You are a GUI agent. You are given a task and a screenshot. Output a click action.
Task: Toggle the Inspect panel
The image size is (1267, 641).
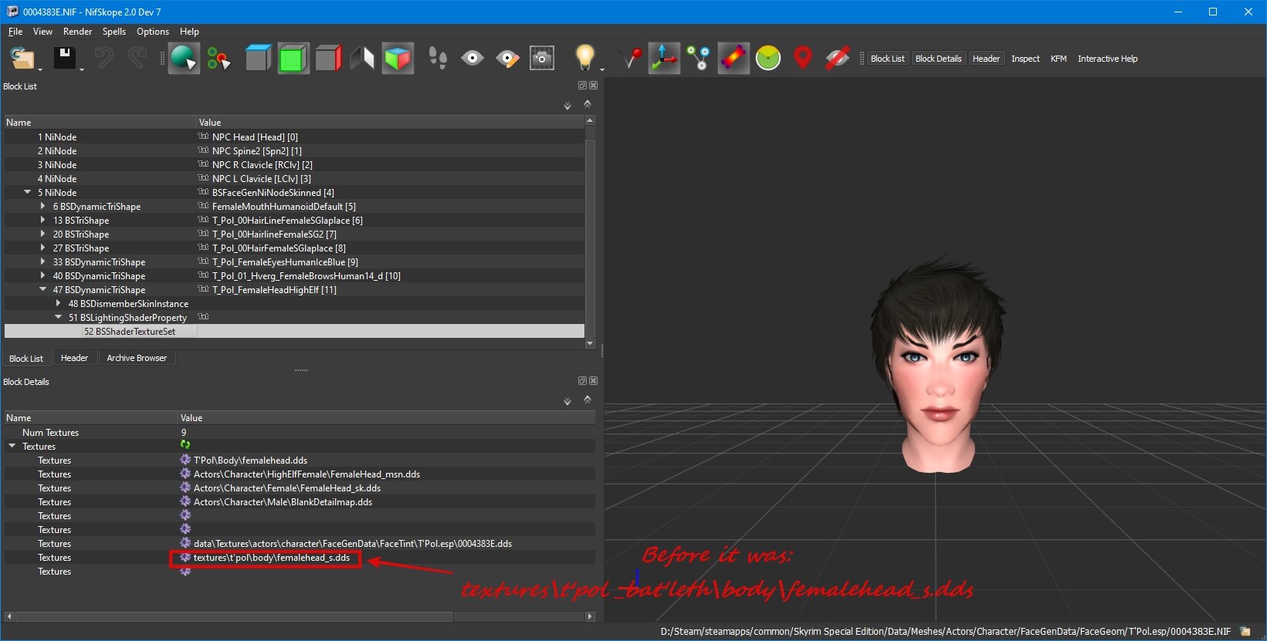1025,59
